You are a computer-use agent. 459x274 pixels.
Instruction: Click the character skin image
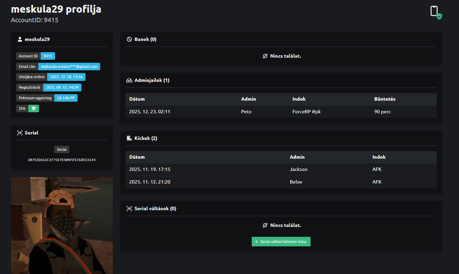[62, 225]
